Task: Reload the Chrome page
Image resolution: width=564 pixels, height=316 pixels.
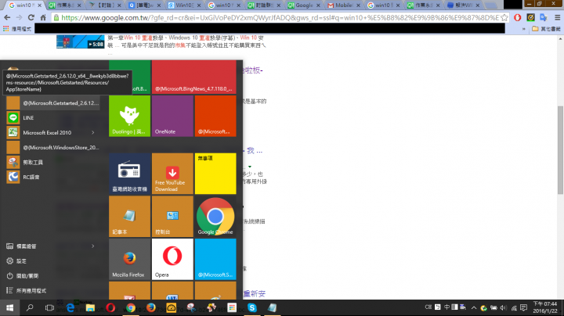Action: [x=31, y=17]
